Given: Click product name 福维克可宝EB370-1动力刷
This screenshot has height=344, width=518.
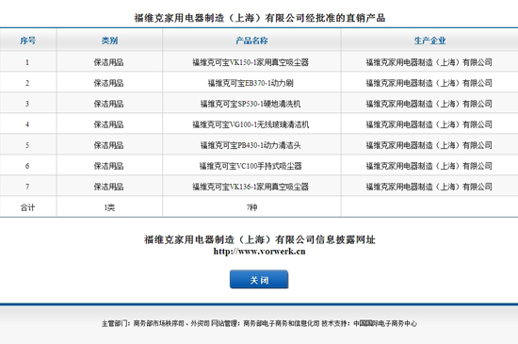Looking at the screenshot, I should coord(251,83).
